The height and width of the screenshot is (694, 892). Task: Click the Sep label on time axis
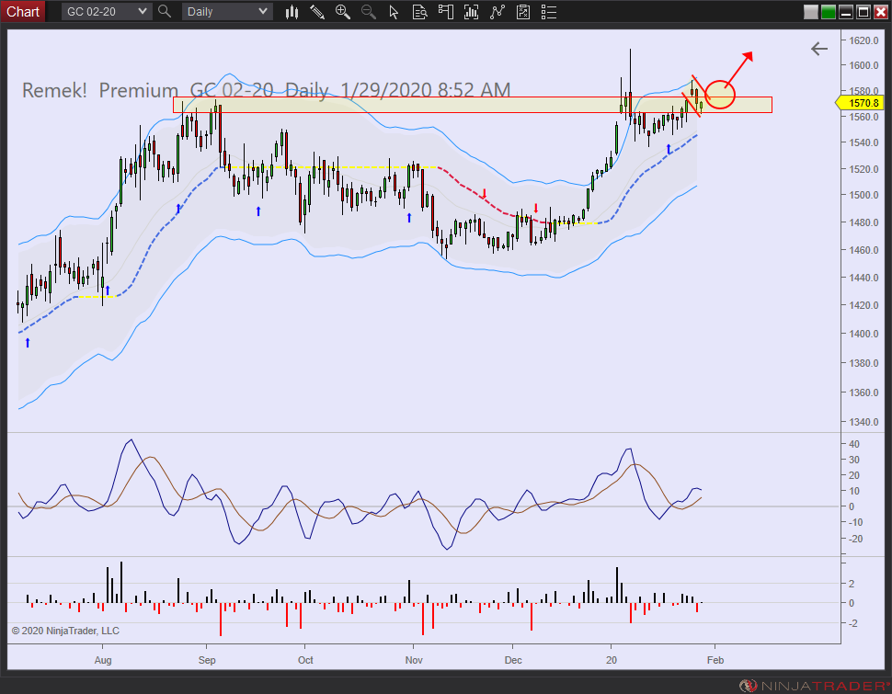point(207,660)
